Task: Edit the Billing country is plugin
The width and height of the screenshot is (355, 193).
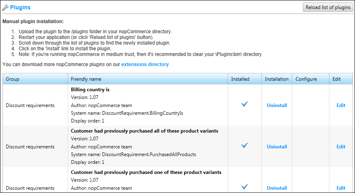Action: pyautogui.click(x=341, y=105)
